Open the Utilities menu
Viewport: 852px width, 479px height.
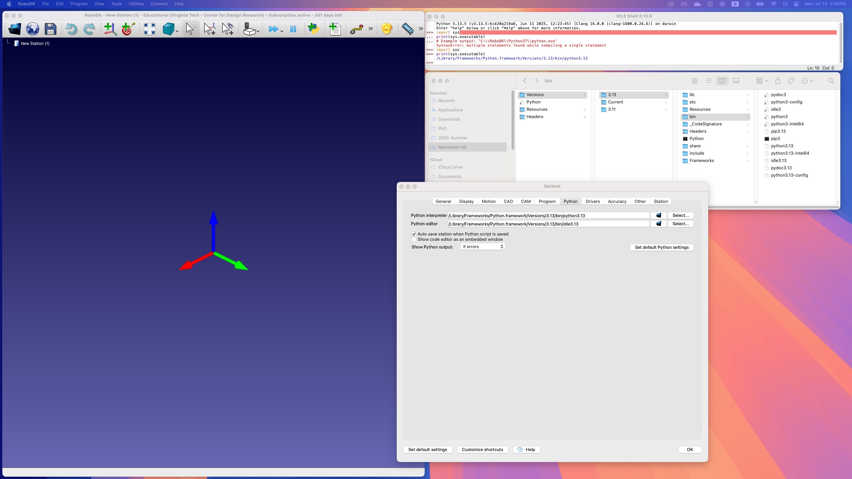coord(136,4)
